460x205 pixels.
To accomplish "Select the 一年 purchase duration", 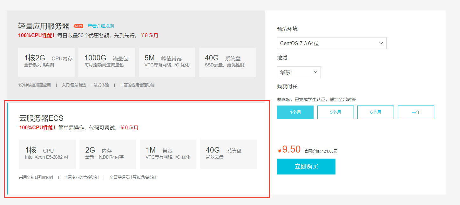I will (416, 112).
